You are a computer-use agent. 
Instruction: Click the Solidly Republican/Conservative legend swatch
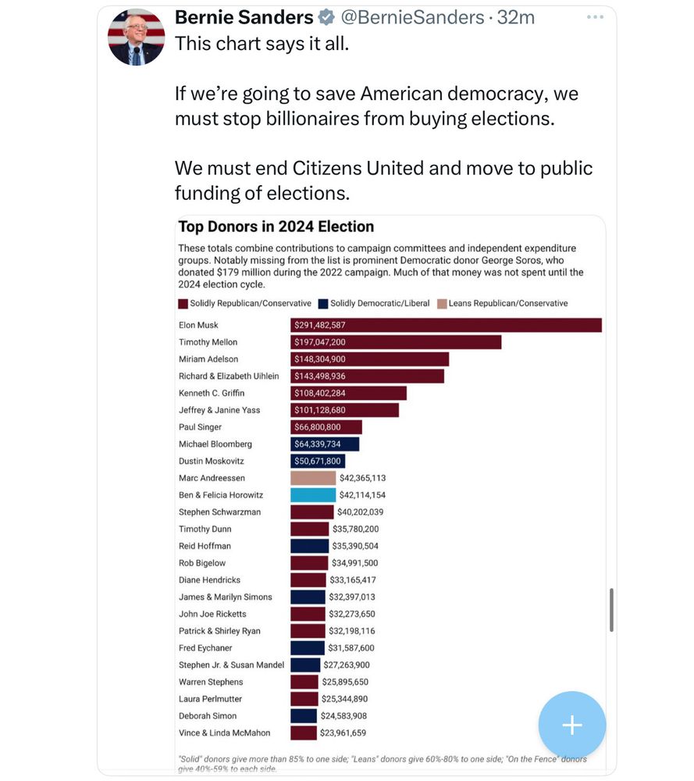click(x=183, y=303)
